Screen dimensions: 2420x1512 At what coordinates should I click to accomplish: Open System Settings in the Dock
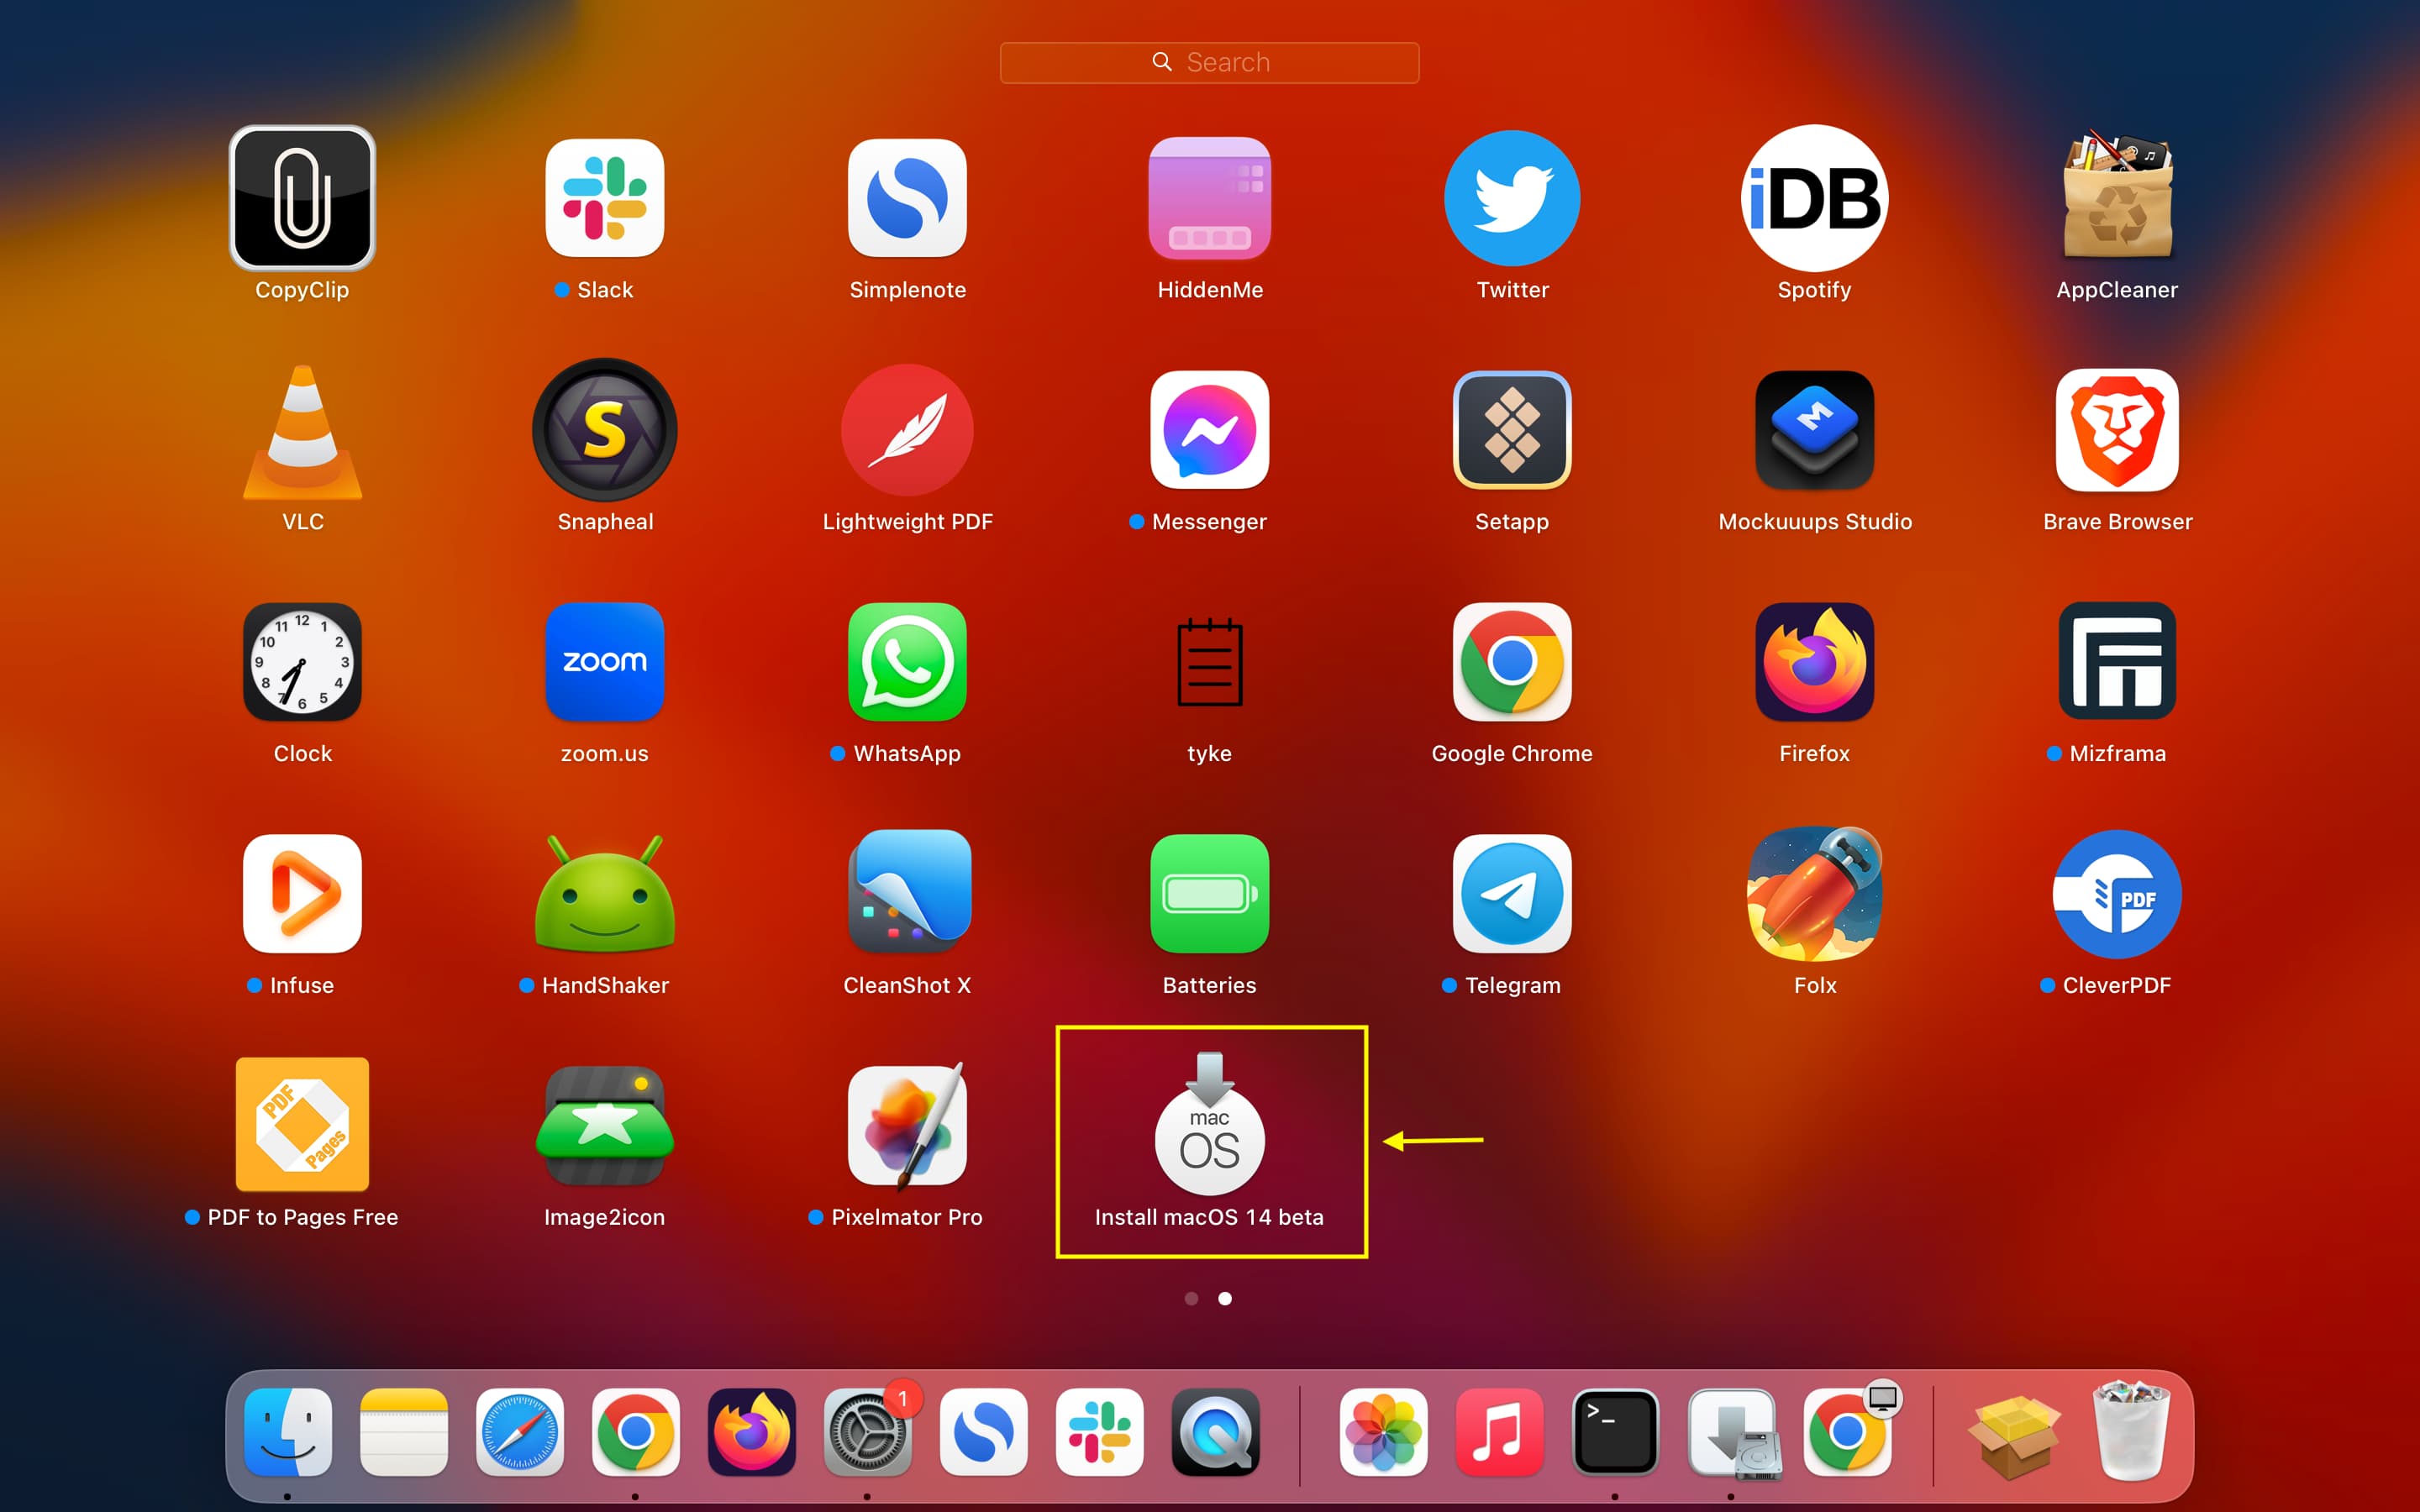867,1432
